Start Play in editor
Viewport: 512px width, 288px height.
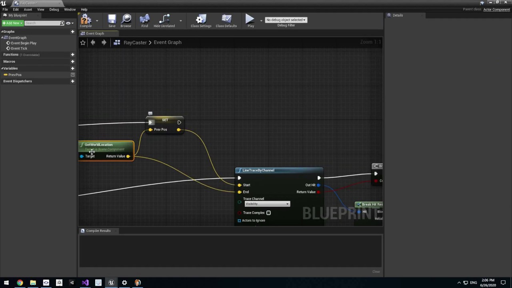click(250, 21)
